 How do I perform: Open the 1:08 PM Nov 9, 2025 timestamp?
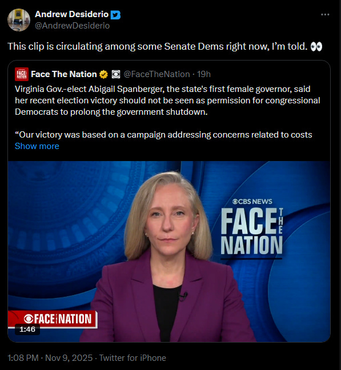click(50, 358)
